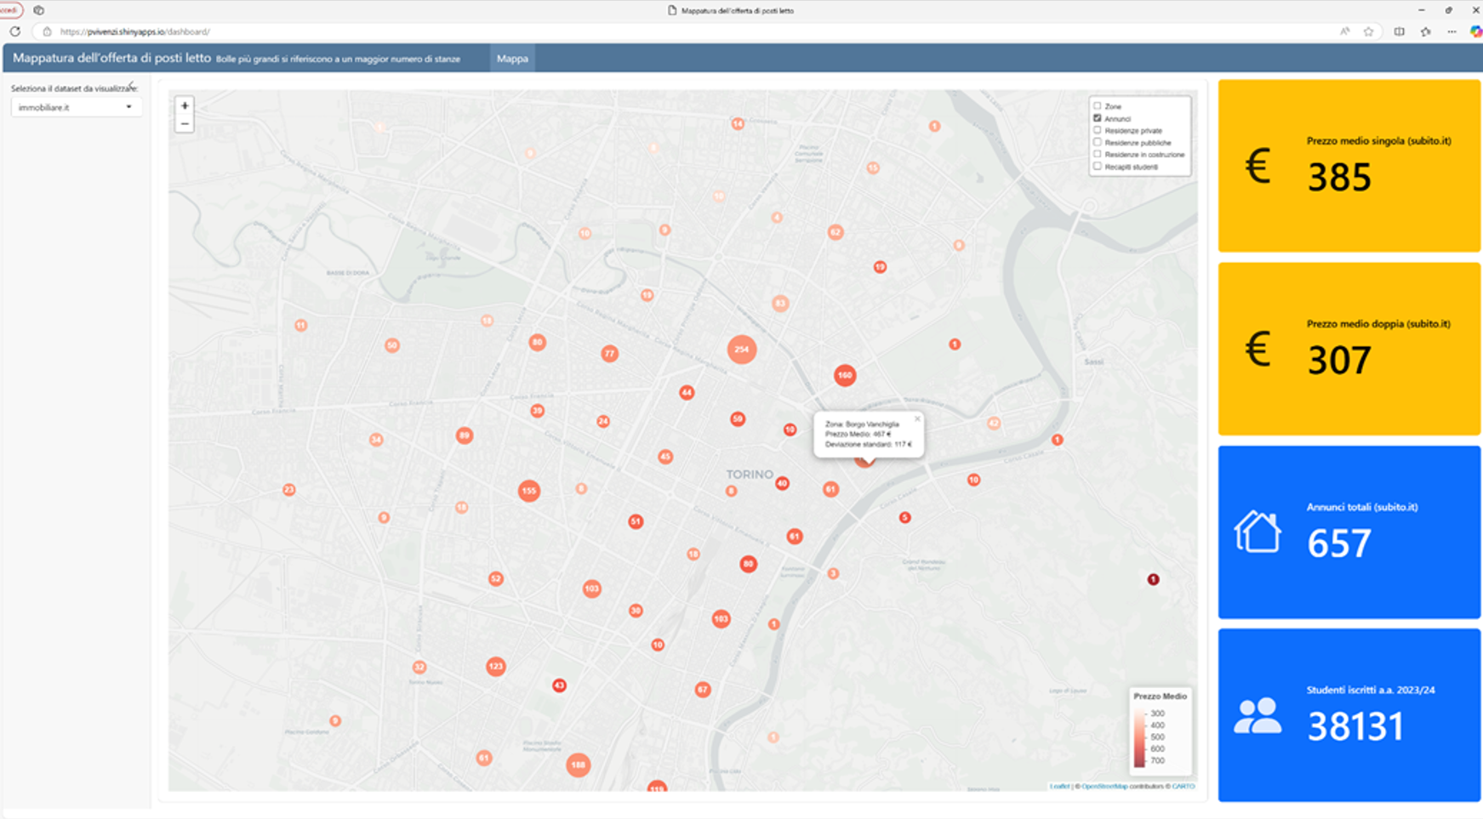Zoom out of the map
This screenshot has height=819, width=1483.
click(185, 124)
